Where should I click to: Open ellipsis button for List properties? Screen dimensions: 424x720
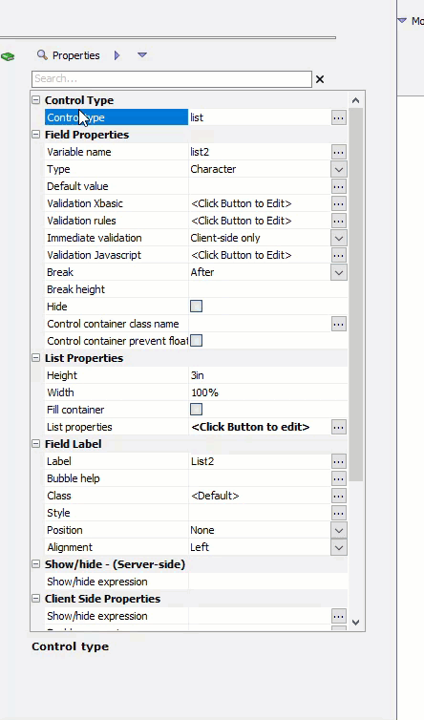pyautogui.click(x=339, y=427)
